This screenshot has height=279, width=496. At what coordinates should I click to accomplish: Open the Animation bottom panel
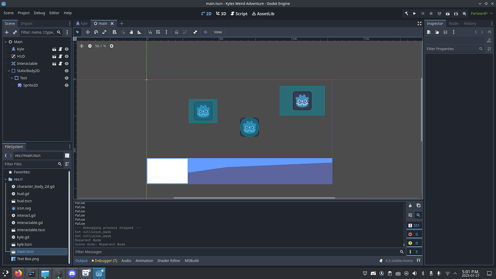(144, 261)
